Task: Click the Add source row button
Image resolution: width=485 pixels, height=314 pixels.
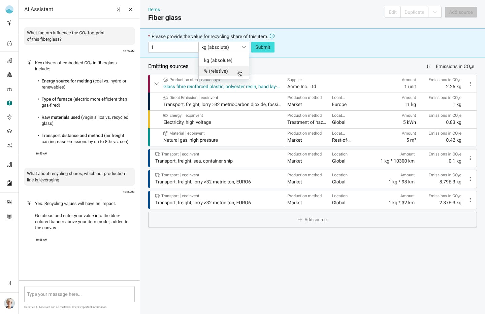Action: 312,220
